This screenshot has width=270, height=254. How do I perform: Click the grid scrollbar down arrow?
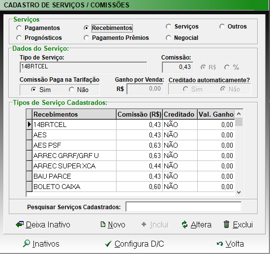(x=239, y=192)
